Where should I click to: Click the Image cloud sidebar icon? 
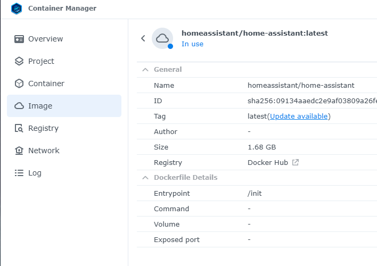(x=19, y=106)
